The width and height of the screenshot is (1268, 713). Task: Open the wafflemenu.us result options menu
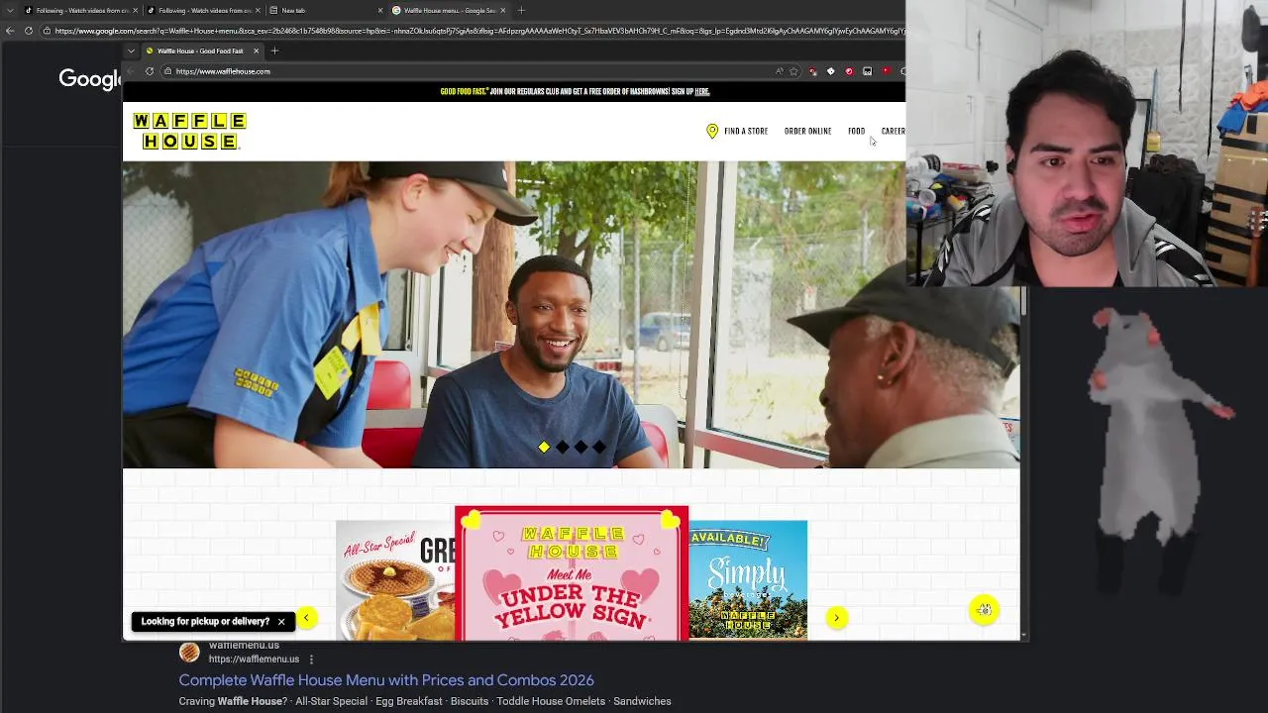tap(311, 660)
